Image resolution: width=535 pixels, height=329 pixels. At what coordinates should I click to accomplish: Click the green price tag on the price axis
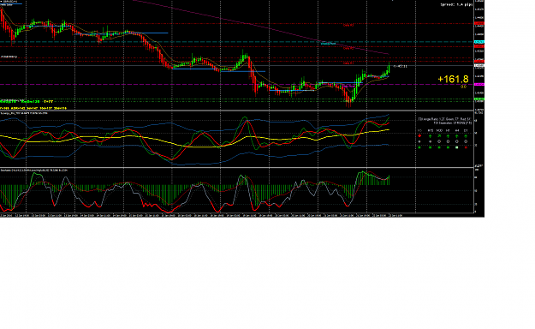click(479, 99)
